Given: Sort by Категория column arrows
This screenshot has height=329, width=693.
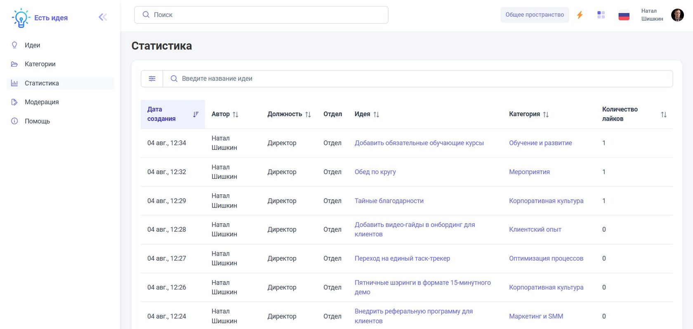Looking at the screenshot, I should (546, 114).
